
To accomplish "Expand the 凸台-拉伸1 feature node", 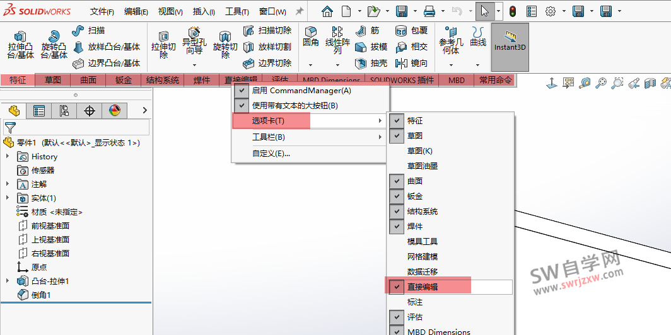I will 8,281.
